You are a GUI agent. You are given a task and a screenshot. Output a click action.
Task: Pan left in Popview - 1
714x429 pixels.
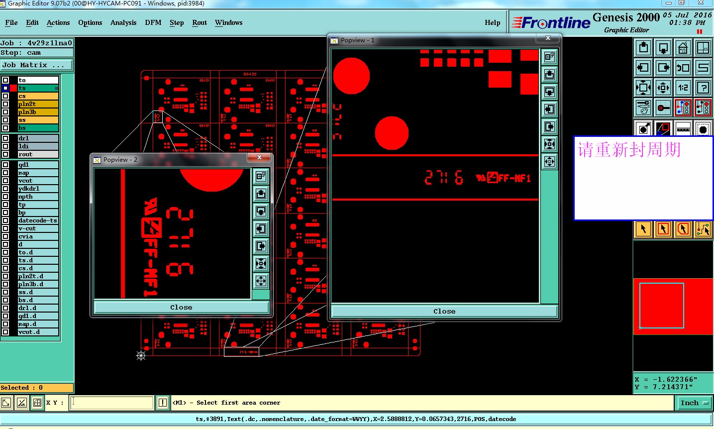(549, 109)
